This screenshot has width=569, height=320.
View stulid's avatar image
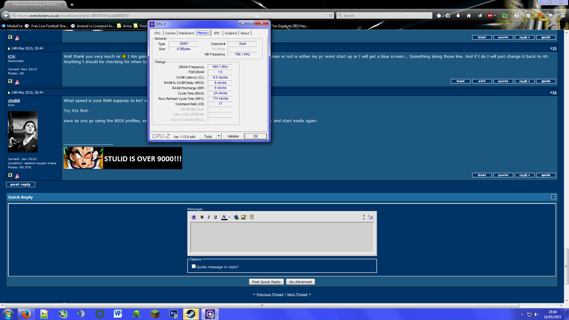tap(23, 132)
